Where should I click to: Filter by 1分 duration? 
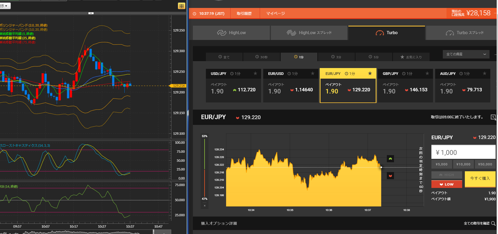click(x=299, y=57)
